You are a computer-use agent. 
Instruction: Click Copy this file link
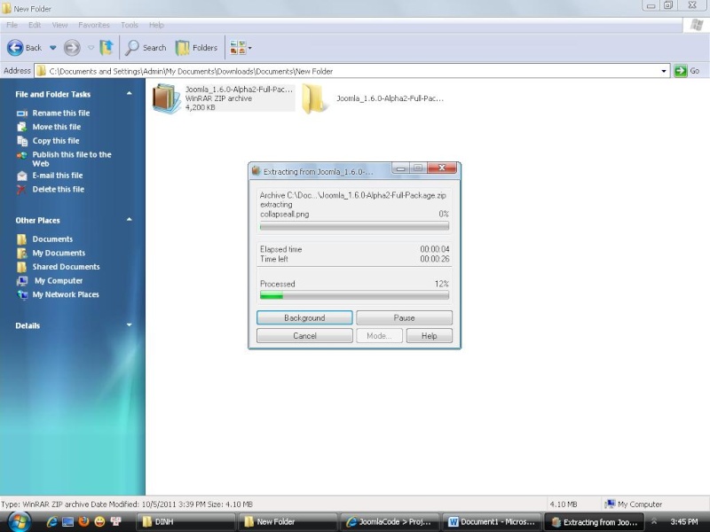pyautogui.click(x=56, y=141)
